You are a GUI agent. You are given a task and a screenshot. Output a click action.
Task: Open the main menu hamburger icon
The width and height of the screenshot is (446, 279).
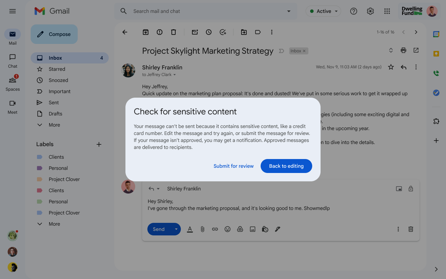pyautogui.click(x=13, y=11)
